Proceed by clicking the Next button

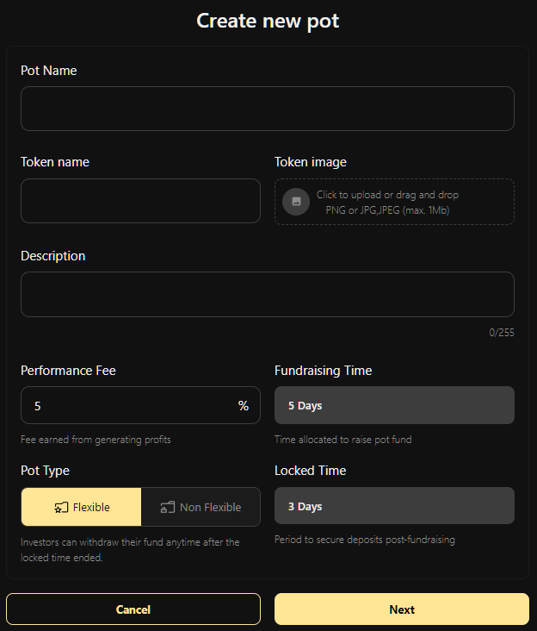[401, 609]
